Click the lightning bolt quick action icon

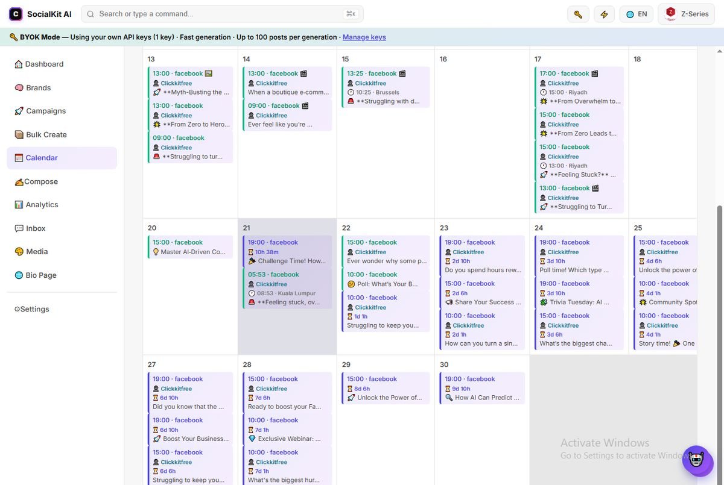(x=604, y=14)
